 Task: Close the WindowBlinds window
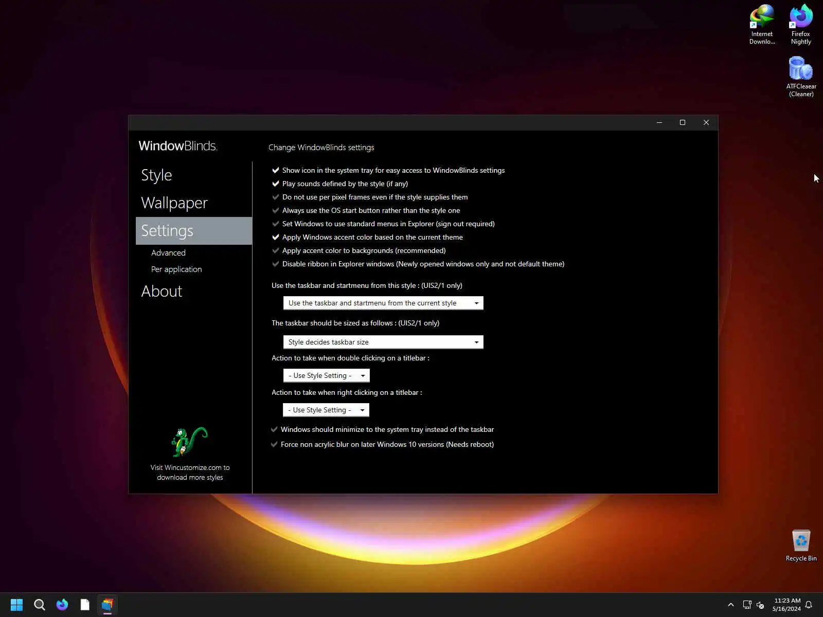click(706, 122)
